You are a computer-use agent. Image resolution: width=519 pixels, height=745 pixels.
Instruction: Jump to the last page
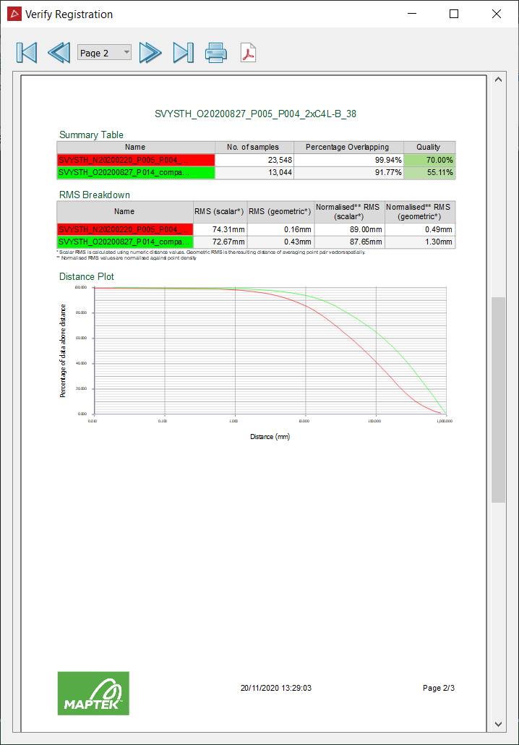tap(184, 53)
